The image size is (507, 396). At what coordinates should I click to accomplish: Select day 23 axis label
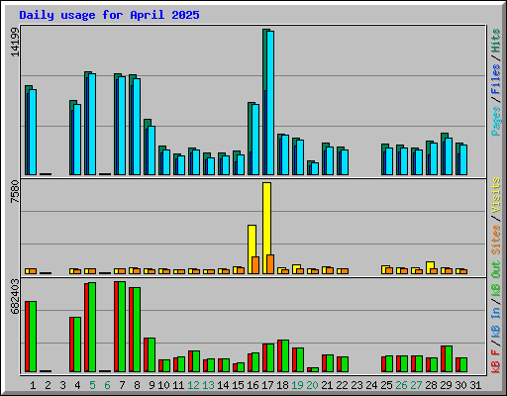point(356,385)
